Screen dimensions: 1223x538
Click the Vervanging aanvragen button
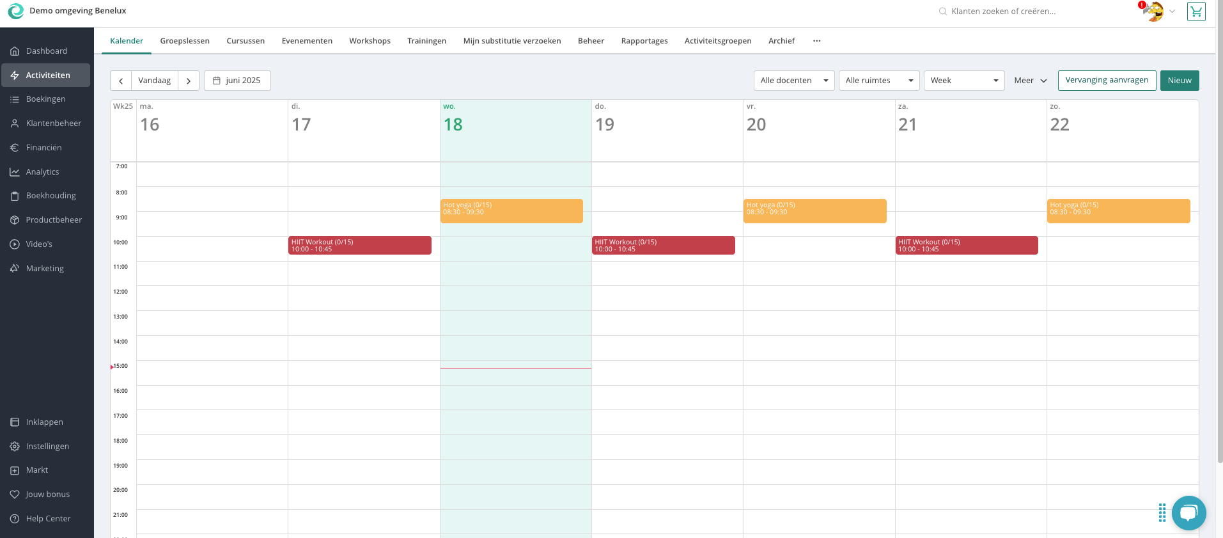(x=1106, y=81)
